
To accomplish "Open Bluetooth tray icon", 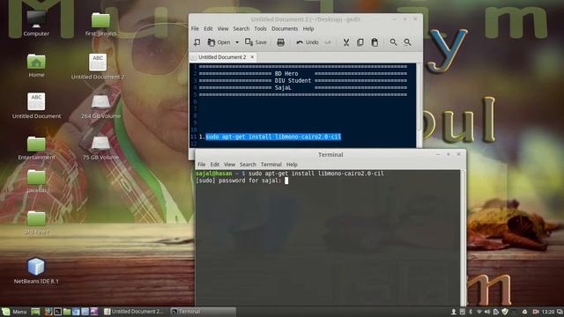I will coord(471,312).
